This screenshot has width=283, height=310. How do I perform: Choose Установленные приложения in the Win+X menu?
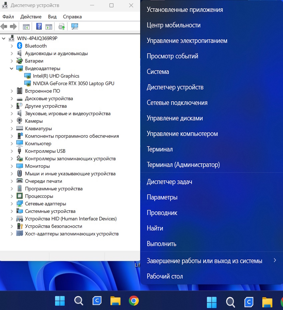211,10
